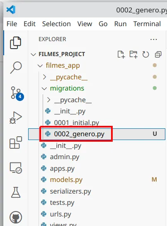Open the File menu

[12, 24]
